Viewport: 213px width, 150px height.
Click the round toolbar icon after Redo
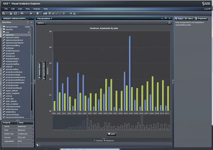click(31, 14)
